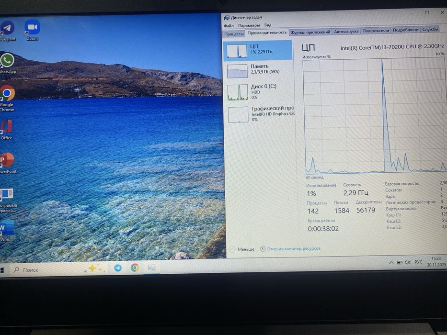Open the PowerPoint desktop shortcut
Viewport: 447px width, 335px height.
click(8, 163)
